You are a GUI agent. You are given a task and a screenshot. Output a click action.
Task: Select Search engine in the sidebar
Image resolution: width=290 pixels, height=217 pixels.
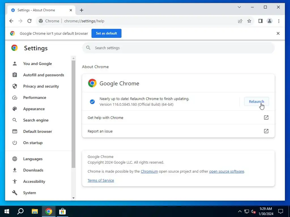[x=36, y=120]
